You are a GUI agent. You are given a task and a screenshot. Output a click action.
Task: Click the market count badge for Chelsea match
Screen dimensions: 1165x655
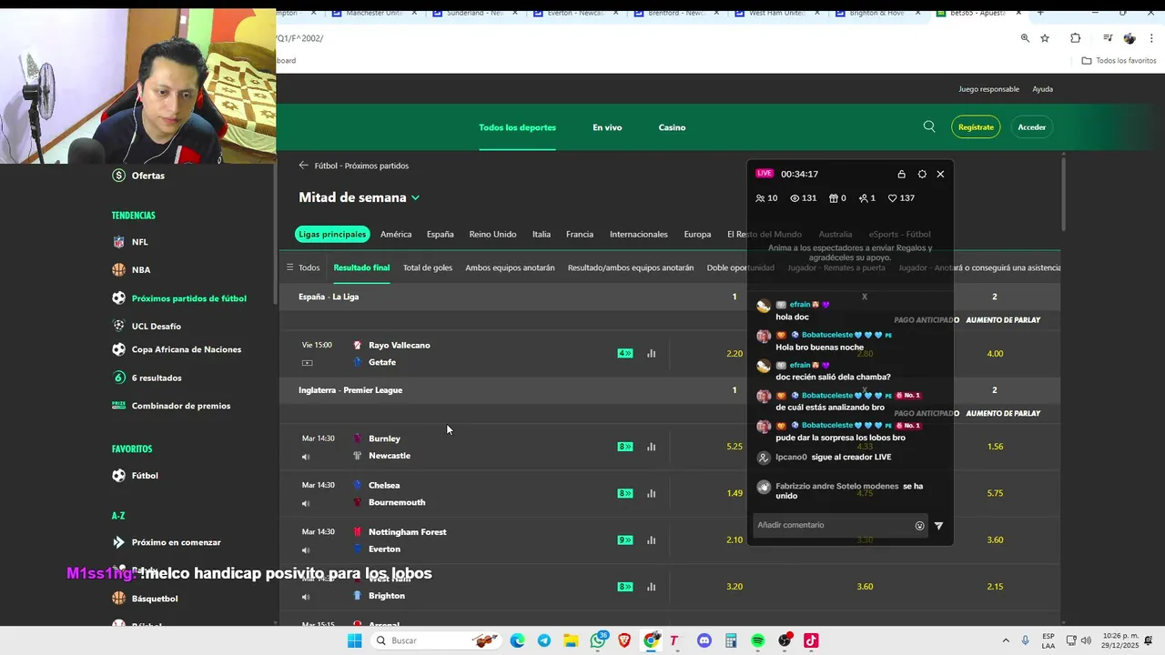pos(625,493)
